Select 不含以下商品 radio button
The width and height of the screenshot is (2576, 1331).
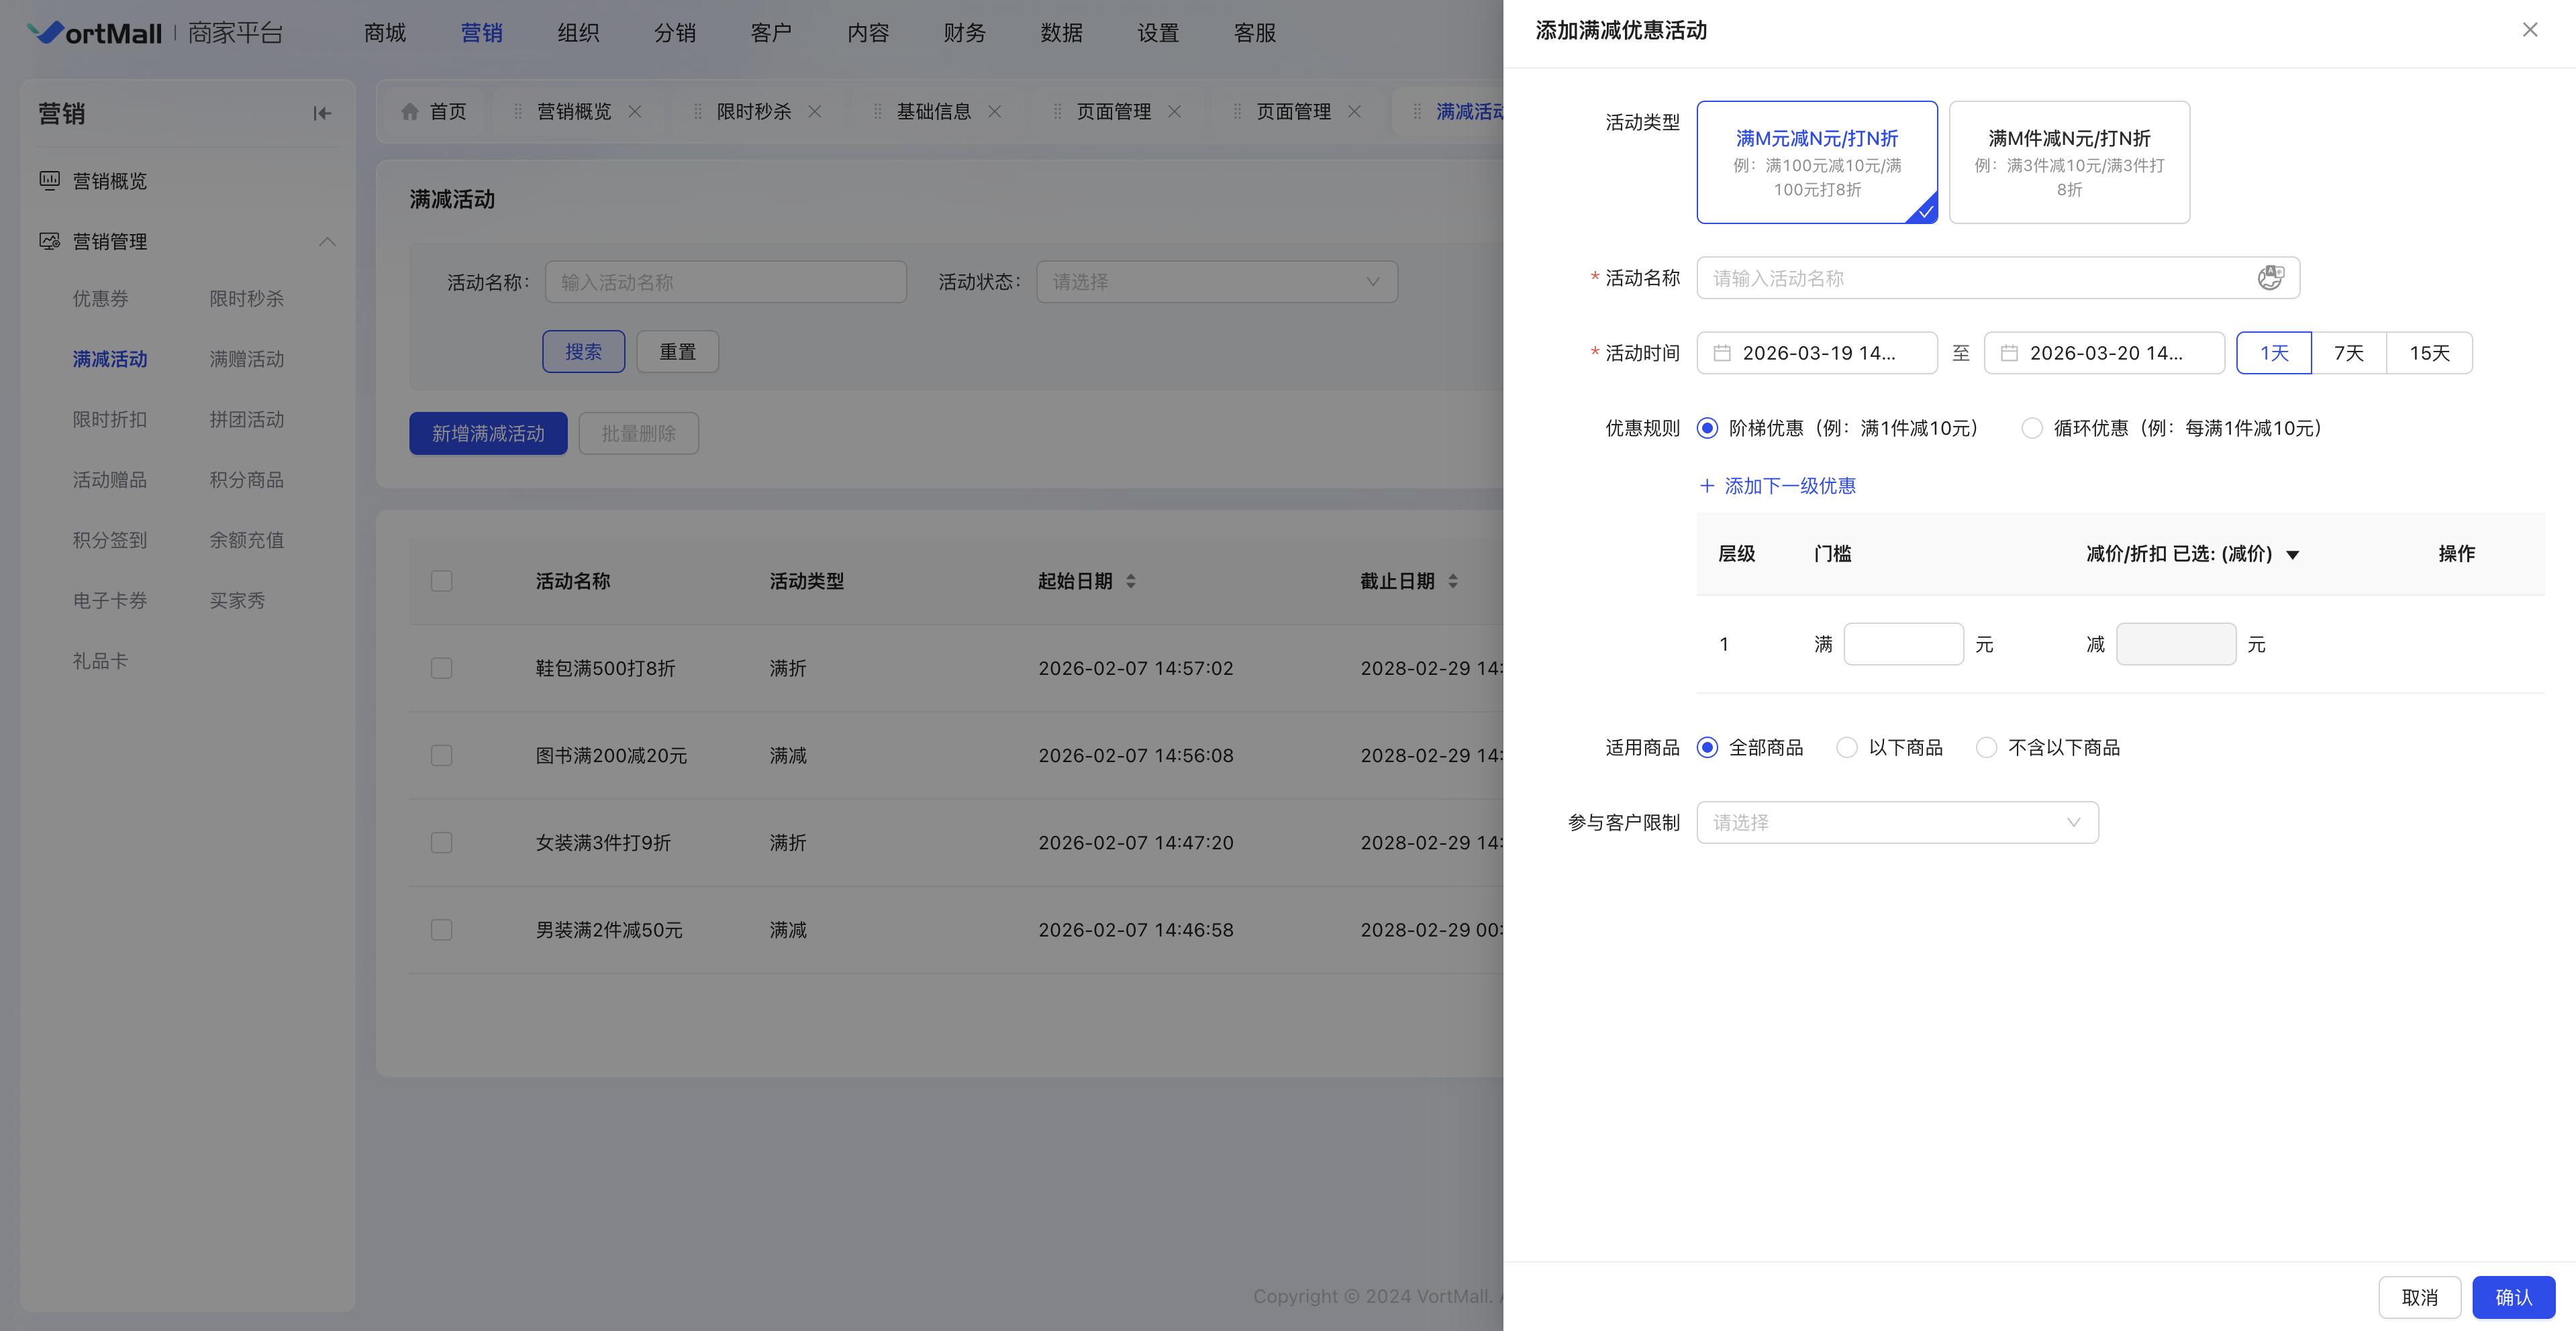click(x=1987, y=747)
